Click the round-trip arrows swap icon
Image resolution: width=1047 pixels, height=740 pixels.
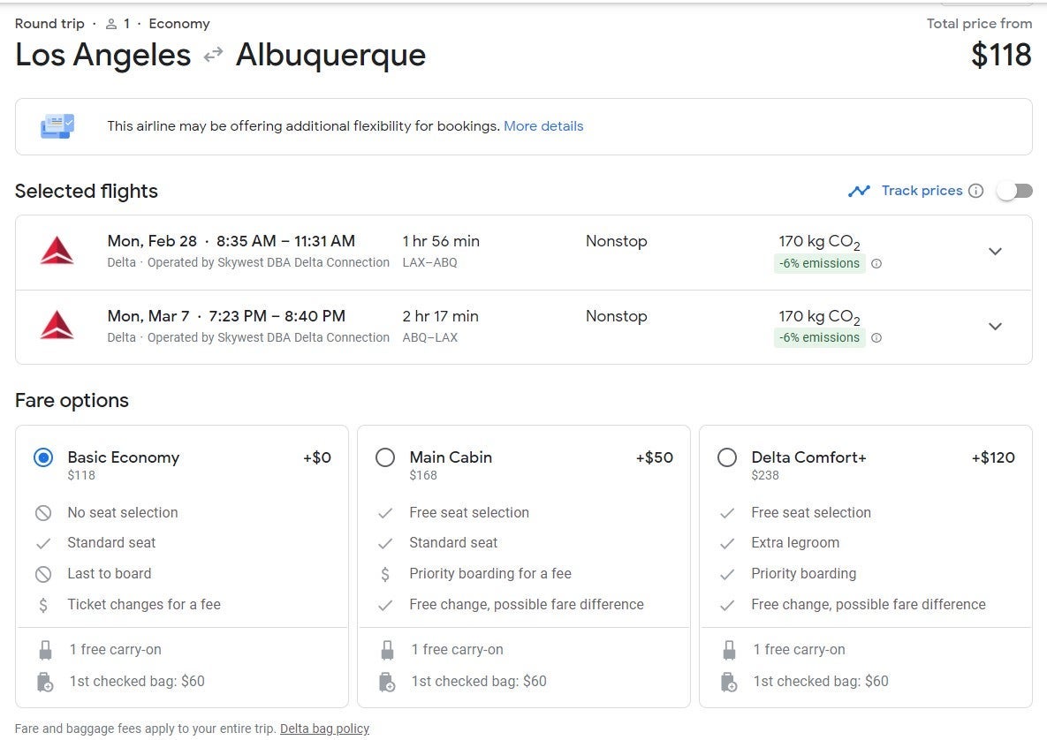213,56
